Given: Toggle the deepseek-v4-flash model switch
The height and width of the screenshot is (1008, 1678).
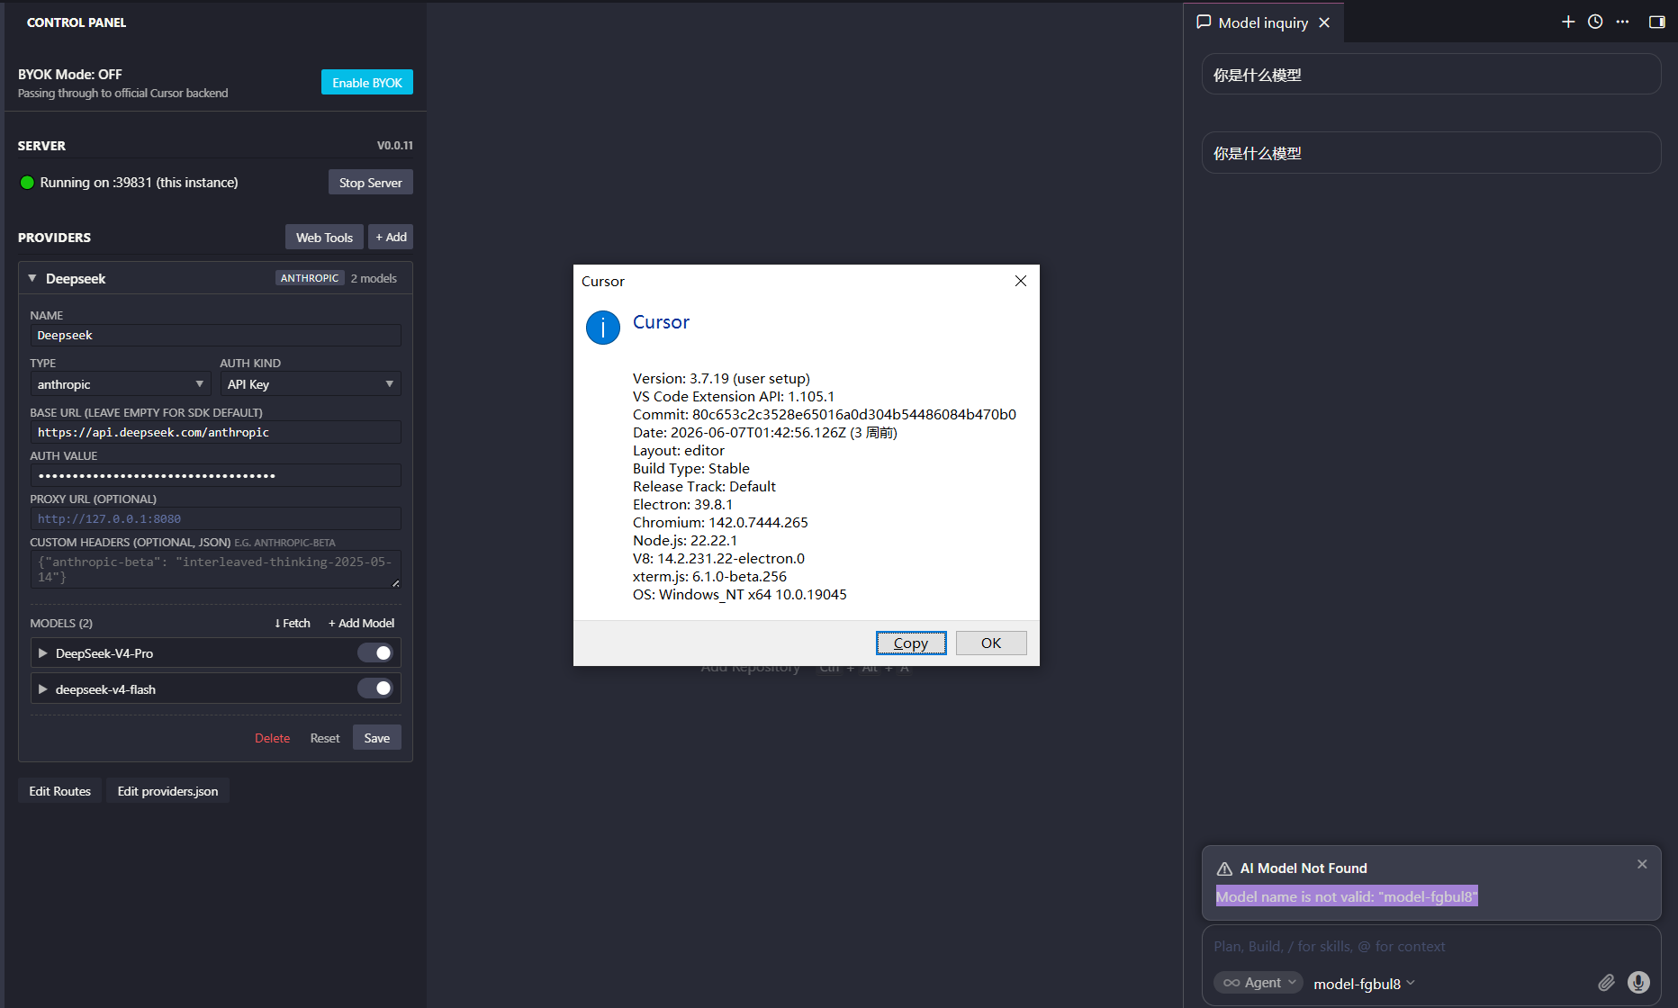Looking at the screenshot, I should click(x=375, y=688).
